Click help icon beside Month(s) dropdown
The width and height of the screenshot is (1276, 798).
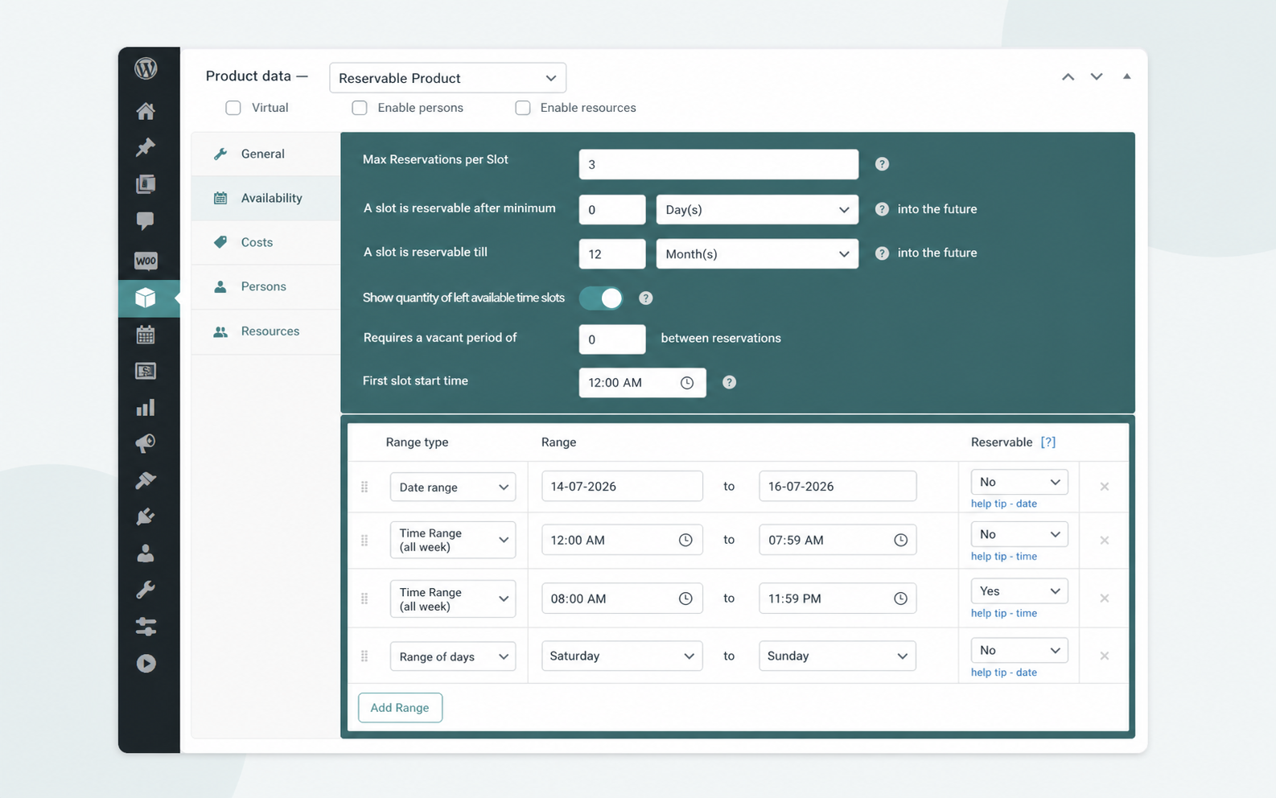882,253
